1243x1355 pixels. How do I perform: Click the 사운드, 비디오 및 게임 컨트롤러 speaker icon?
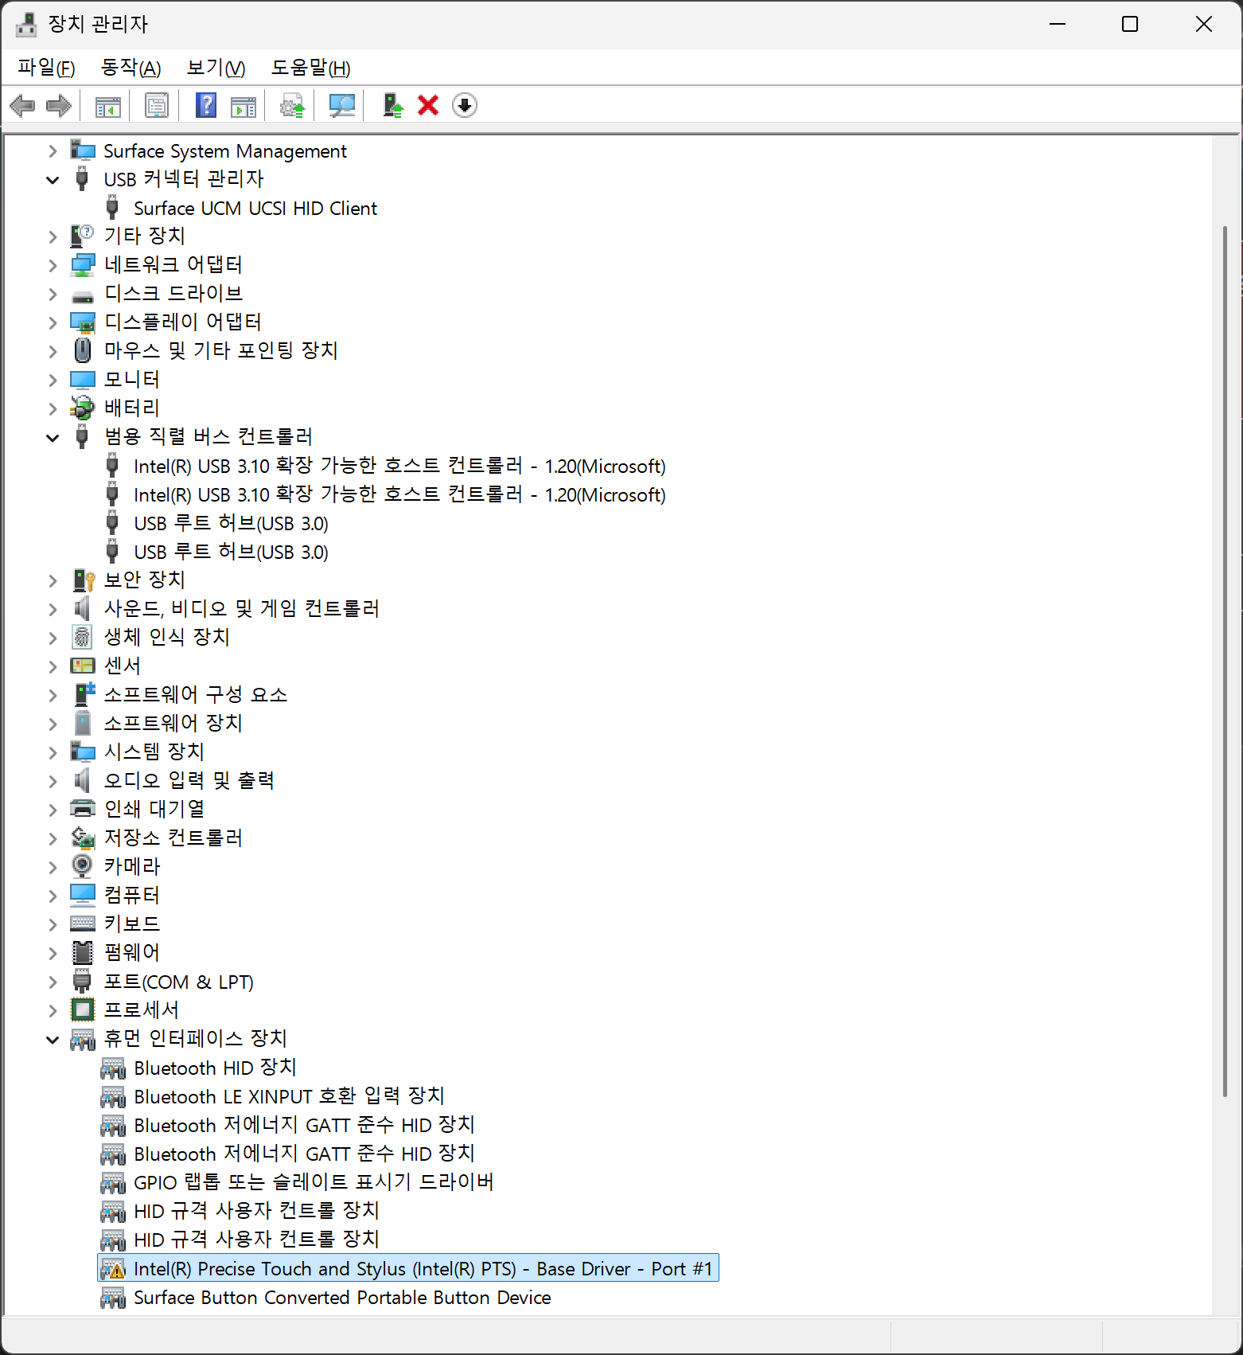pyautogui.click(x=82, y=609)
